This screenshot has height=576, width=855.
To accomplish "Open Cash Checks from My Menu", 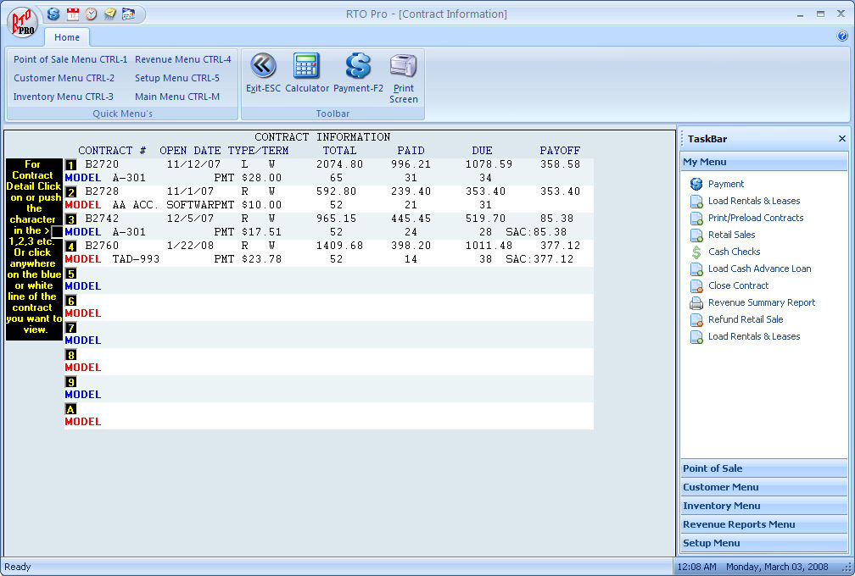I will tap(734, 252).
